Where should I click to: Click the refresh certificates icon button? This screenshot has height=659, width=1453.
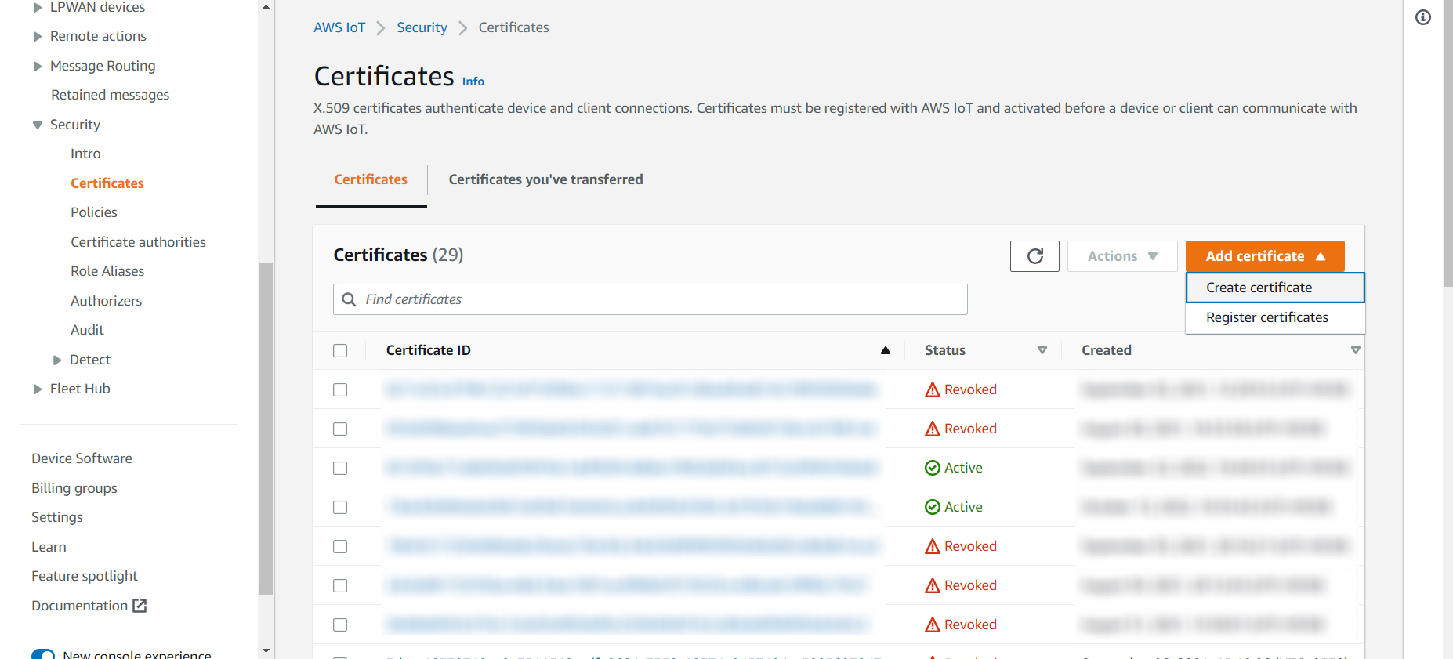[x=1034, y=256]
